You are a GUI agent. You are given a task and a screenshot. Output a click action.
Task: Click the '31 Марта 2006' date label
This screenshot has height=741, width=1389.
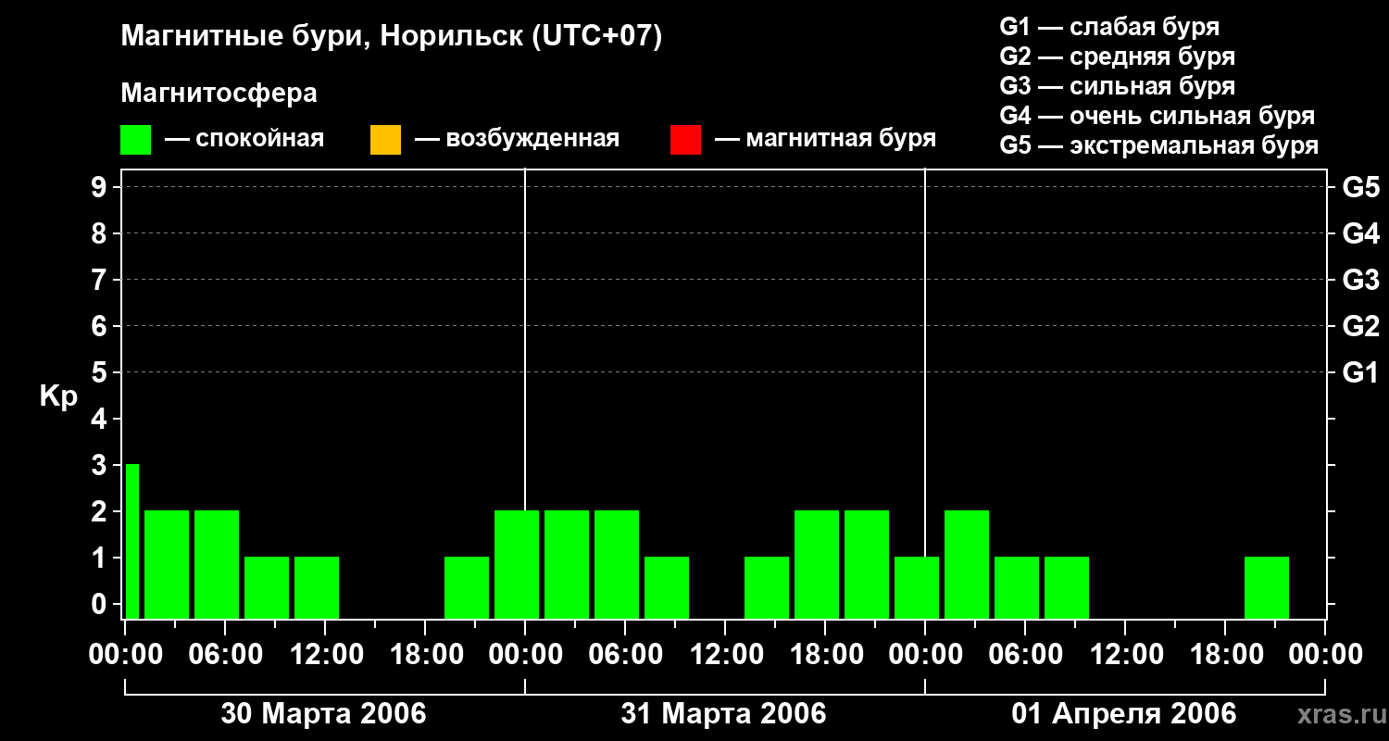[x=723, y=714]
